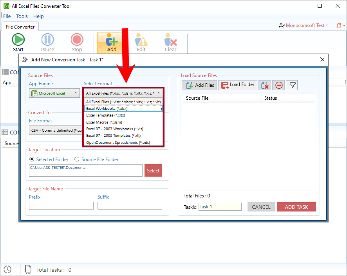Switch to the File Converter tab
The height and width of the screenshot is (276, 347).
coord(20,27)
